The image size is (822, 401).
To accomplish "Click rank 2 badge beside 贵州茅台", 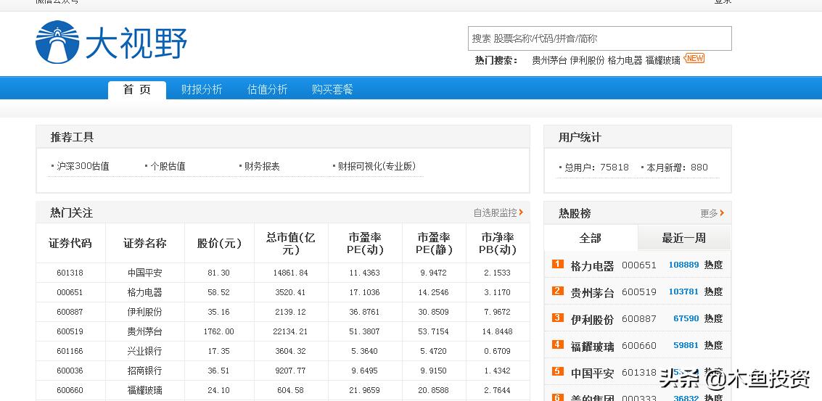I will point(557,291).
